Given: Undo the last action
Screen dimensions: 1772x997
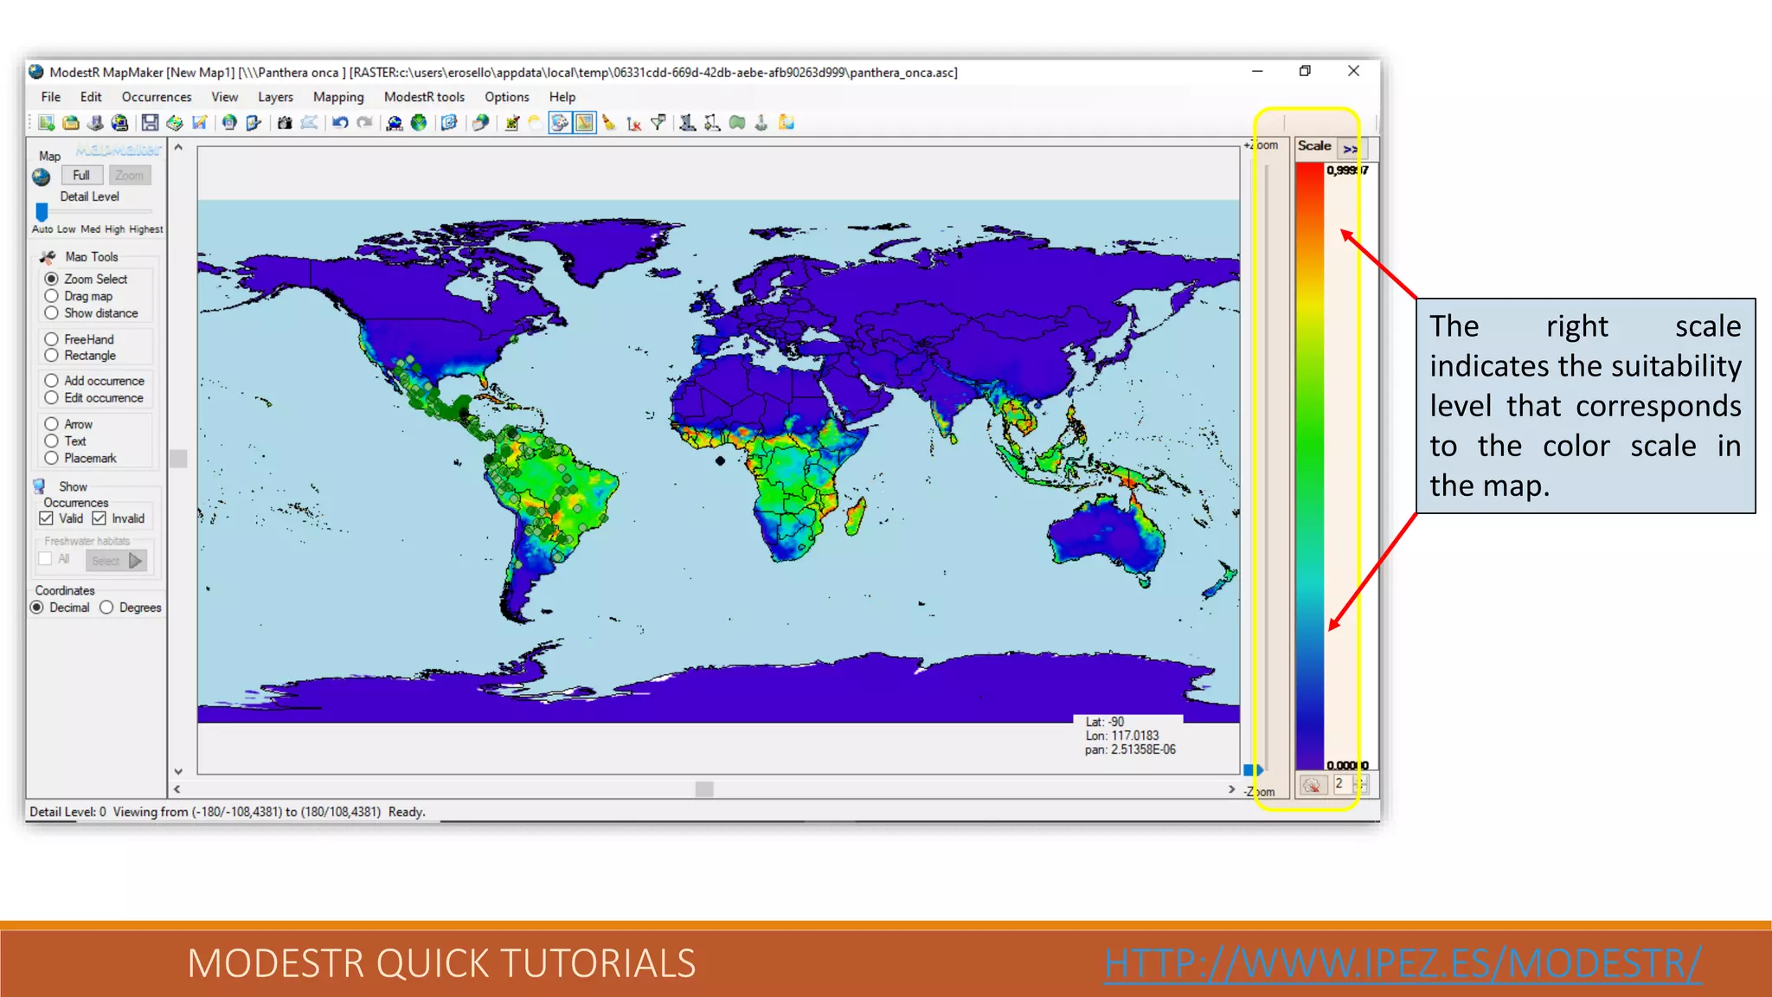Looking at the screenshot, I should (340, 123).
